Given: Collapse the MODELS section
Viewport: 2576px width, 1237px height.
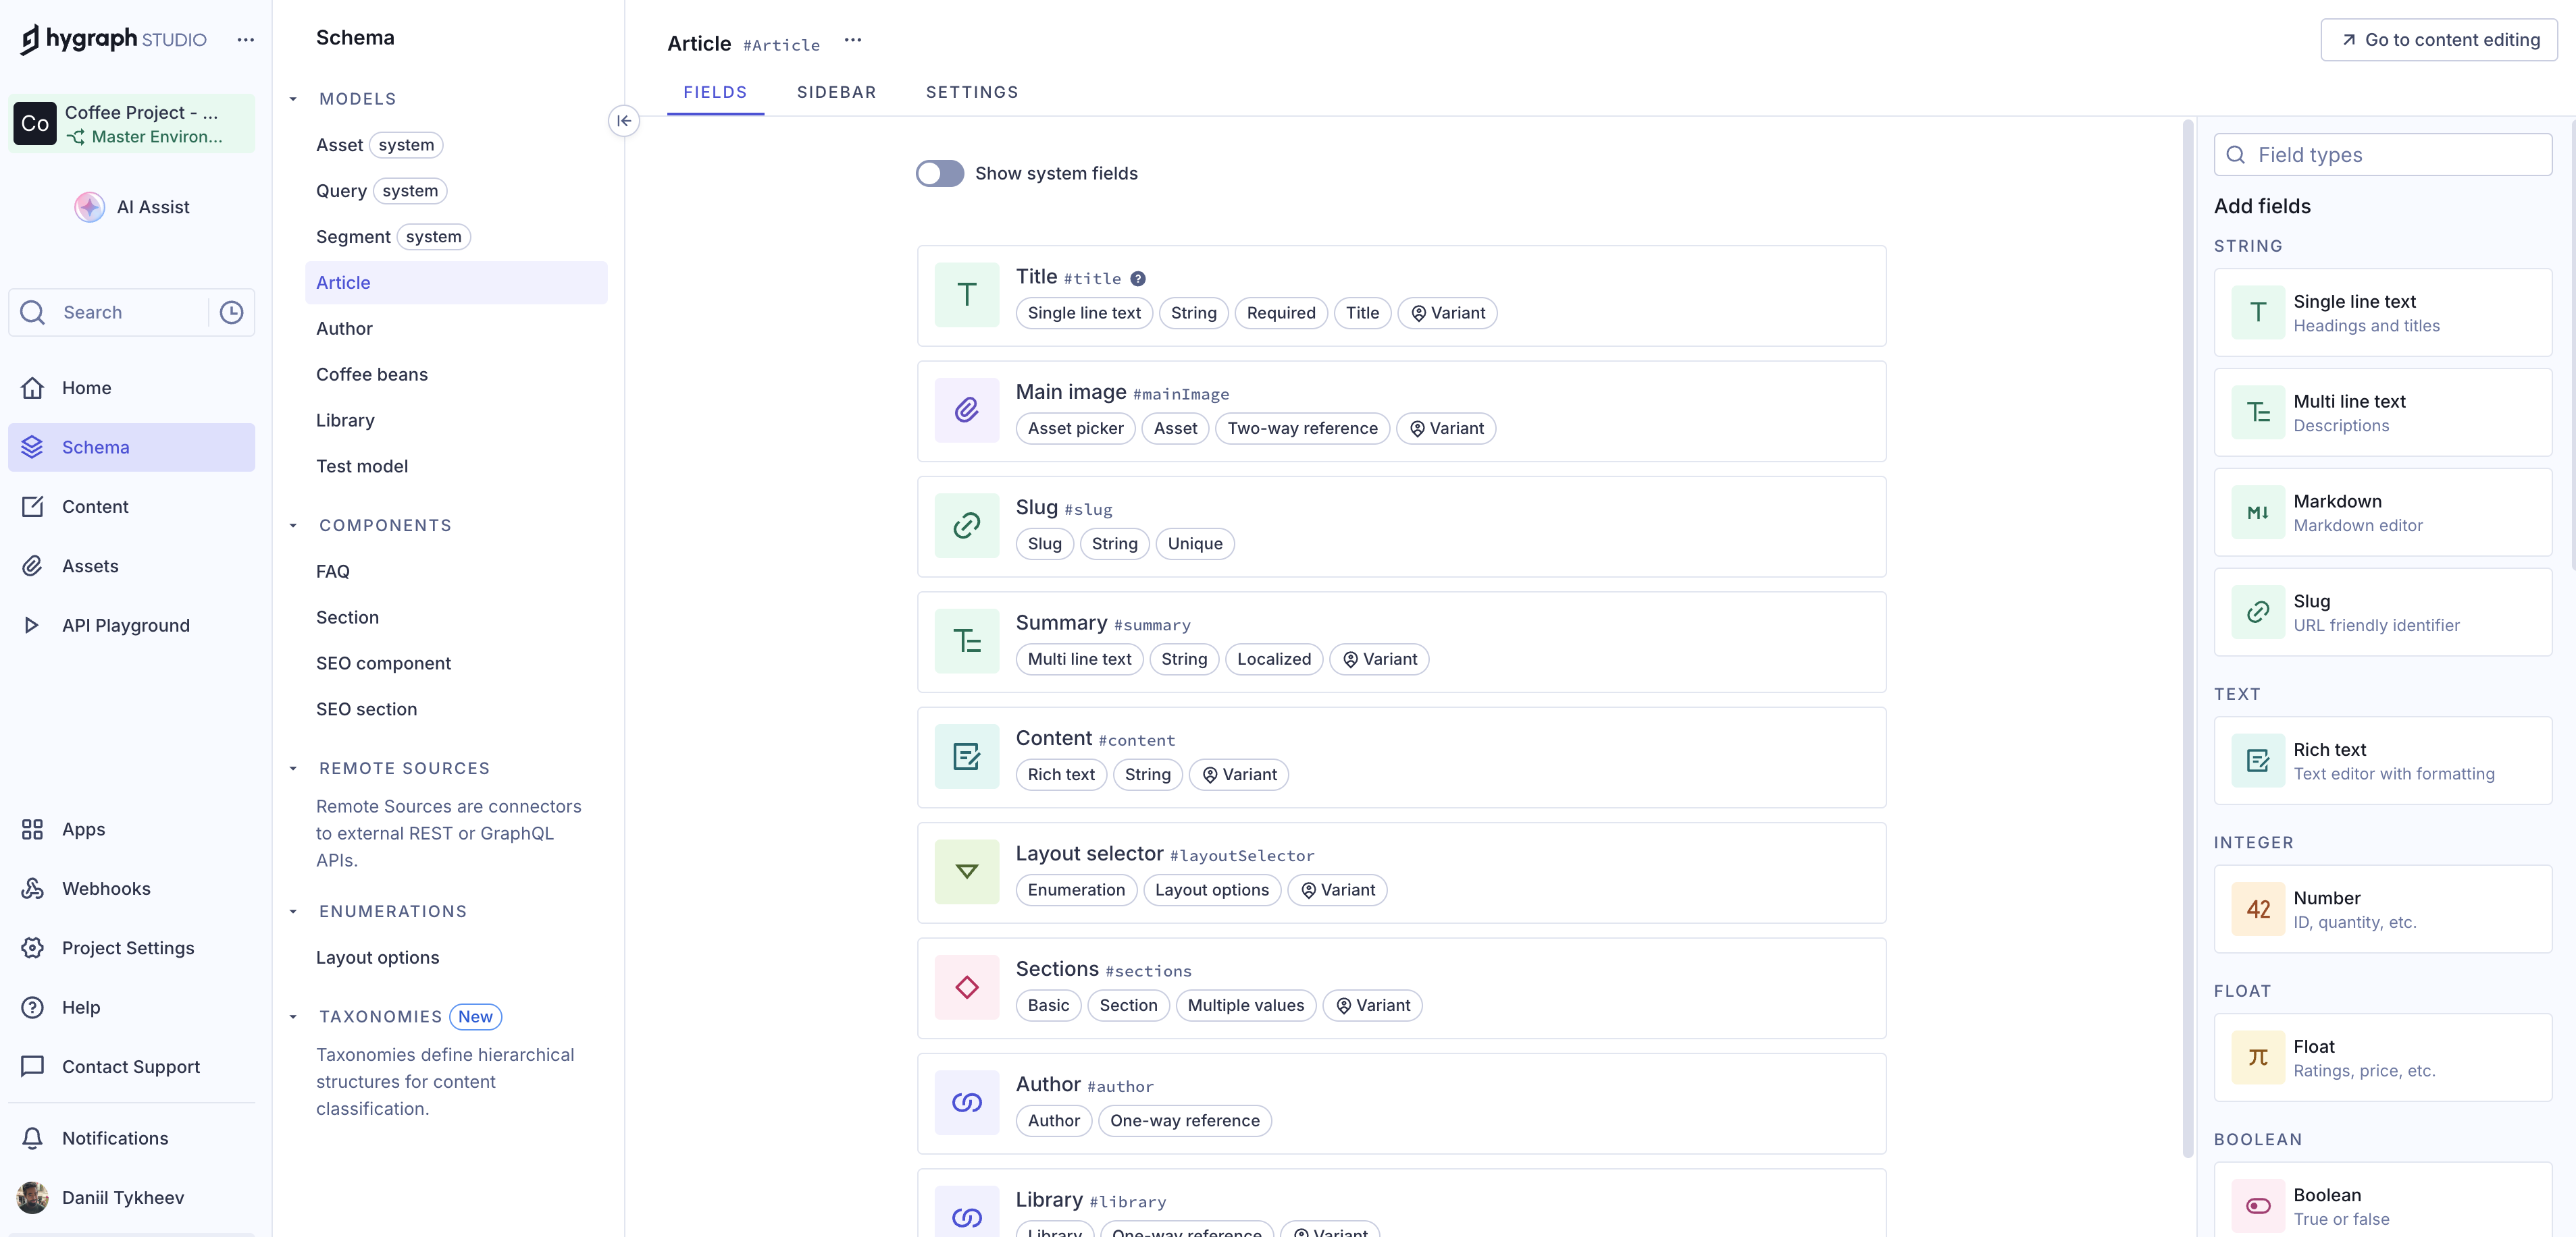Looking at the screenshot, I should coord(293,99).
